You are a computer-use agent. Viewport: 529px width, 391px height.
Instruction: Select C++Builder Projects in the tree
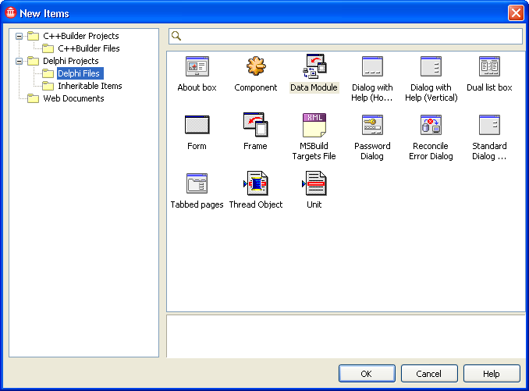point(81,36)
